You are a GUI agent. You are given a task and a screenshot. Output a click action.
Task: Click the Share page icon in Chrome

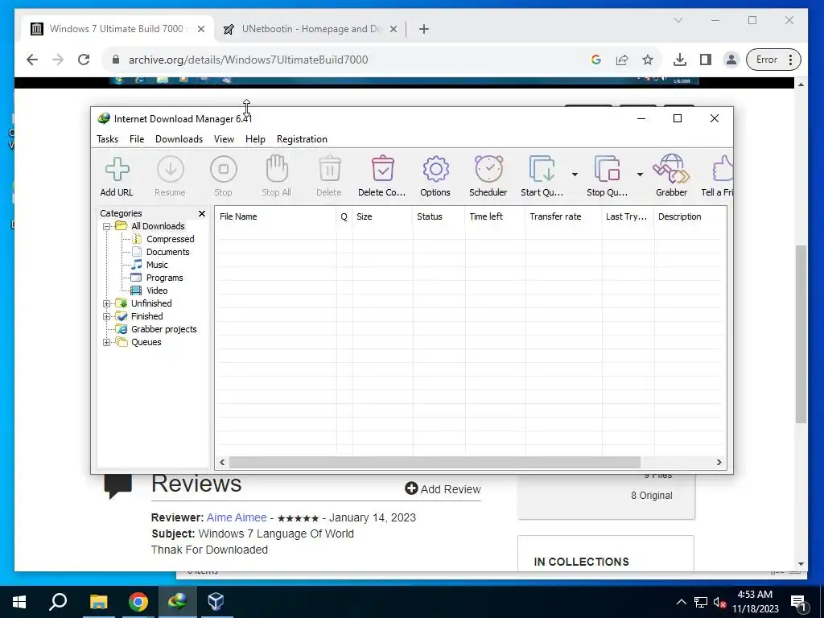pyautogui.click(x=622, y=60)
